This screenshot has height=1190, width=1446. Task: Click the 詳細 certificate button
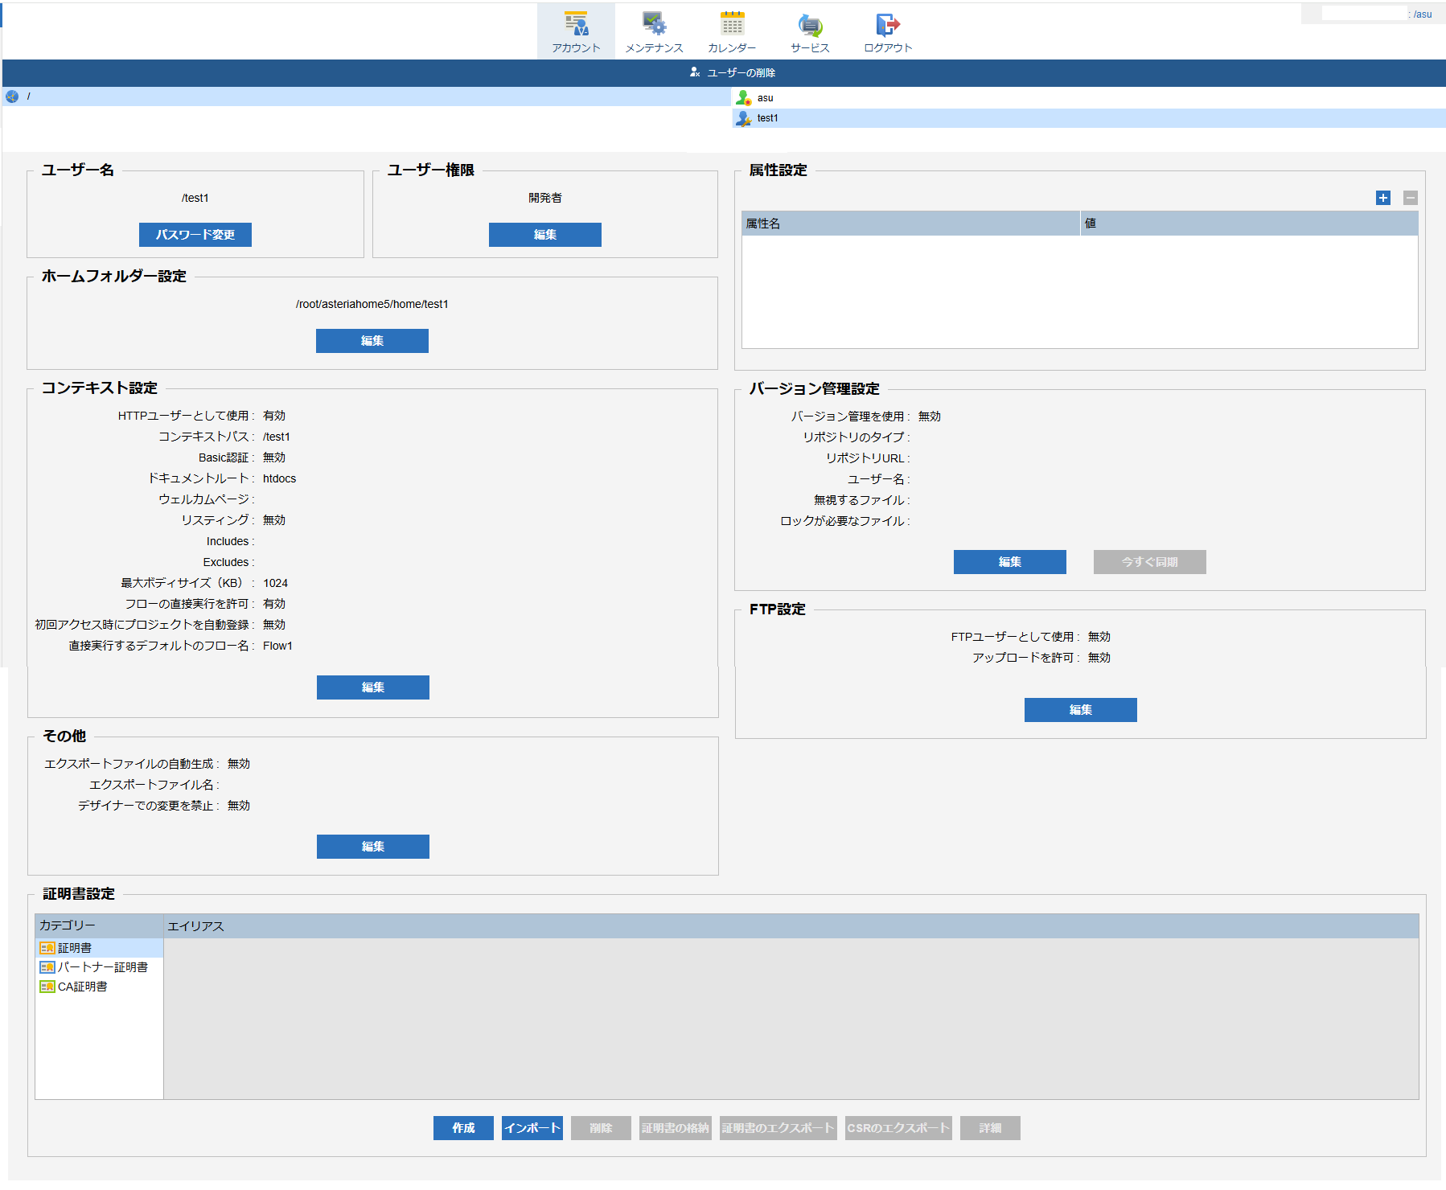[991, 1128]
